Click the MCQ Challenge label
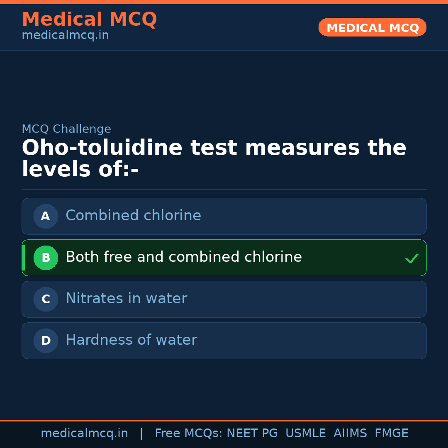448x448 pixels. point(66,129)
